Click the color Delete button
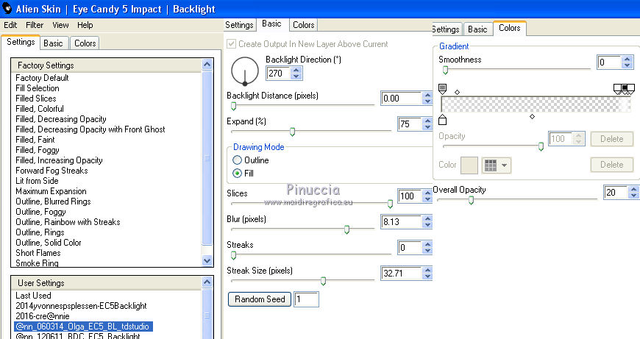Image resolution: width=640 pixels, height=339 pixels. 612,165
